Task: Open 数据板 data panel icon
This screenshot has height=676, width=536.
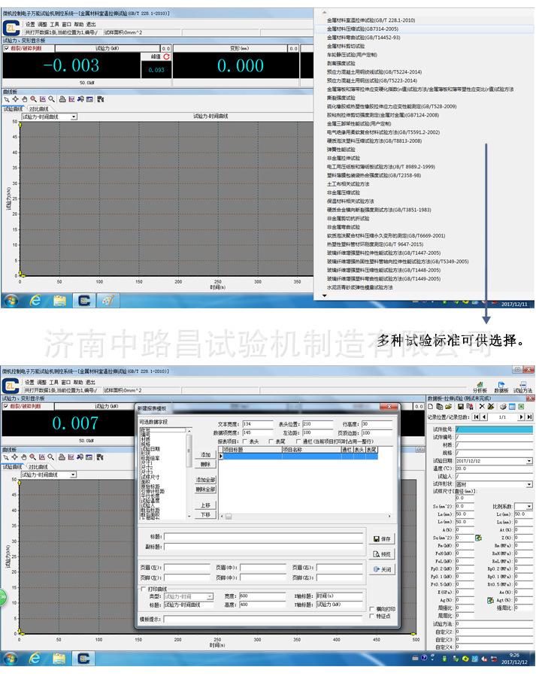Action: coord(501,387)
